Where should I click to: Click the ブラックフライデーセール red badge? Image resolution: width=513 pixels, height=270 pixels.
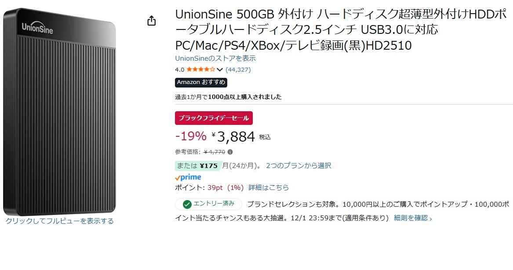click(214, 118)
